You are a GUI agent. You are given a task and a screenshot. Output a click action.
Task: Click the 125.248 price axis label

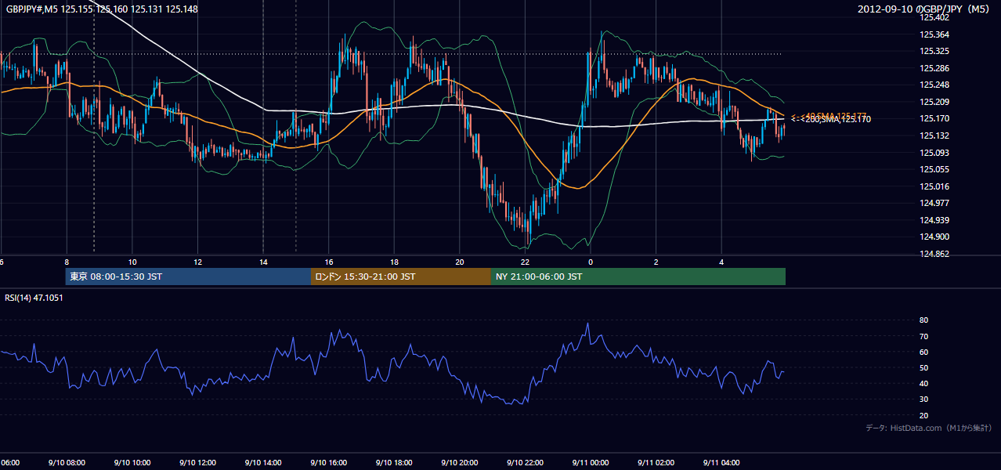934,85
